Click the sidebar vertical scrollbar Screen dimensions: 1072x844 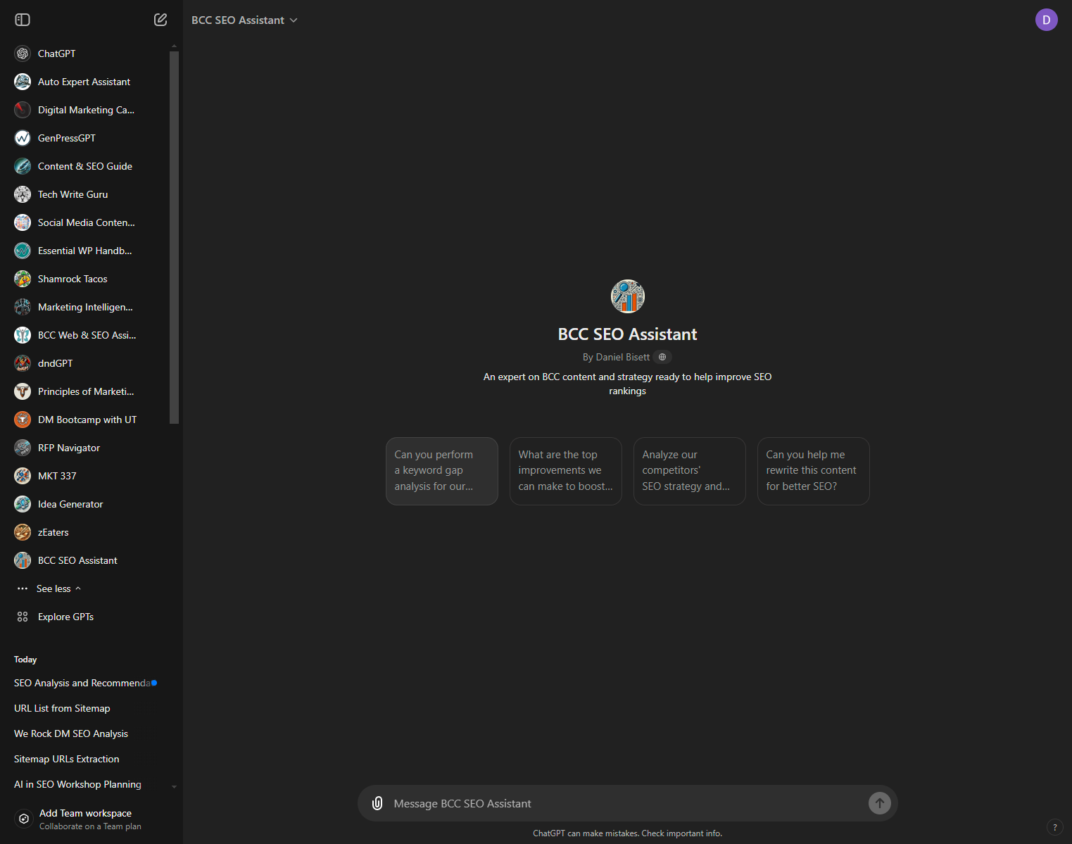click(174, 237)
